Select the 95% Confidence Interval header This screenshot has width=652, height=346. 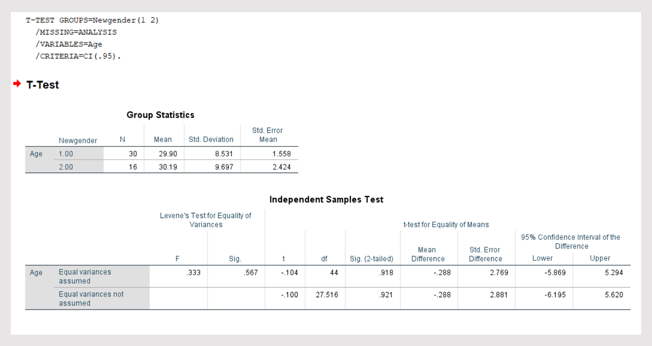coord(571,242)
